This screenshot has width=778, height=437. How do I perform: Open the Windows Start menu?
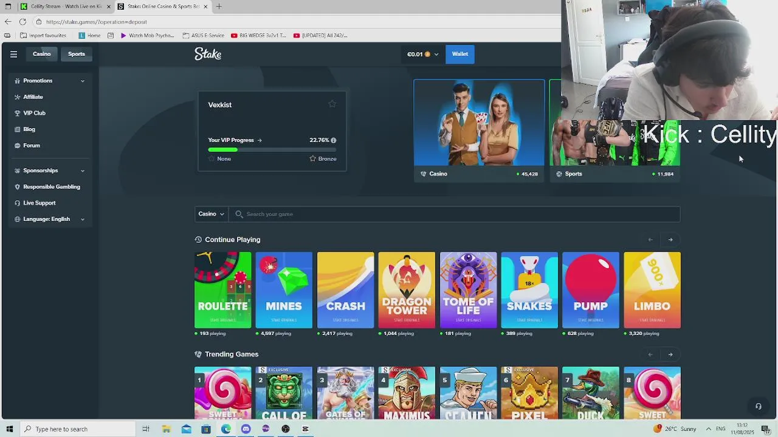[x=9, y=429]
